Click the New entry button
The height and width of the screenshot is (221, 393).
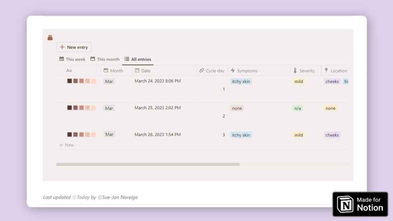(74, 47)
